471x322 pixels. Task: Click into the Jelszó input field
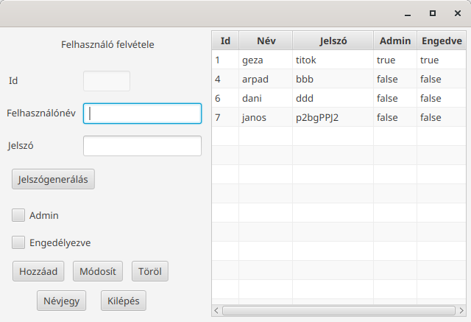point(142,146)
